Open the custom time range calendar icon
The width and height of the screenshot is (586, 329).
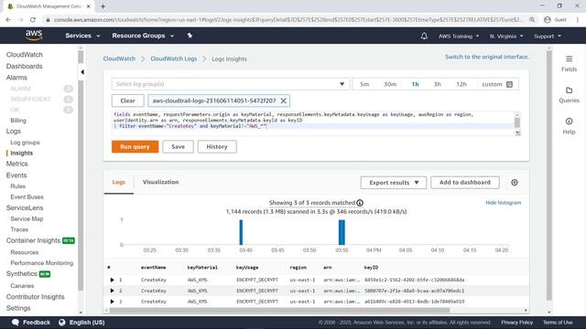pos(509,84)
